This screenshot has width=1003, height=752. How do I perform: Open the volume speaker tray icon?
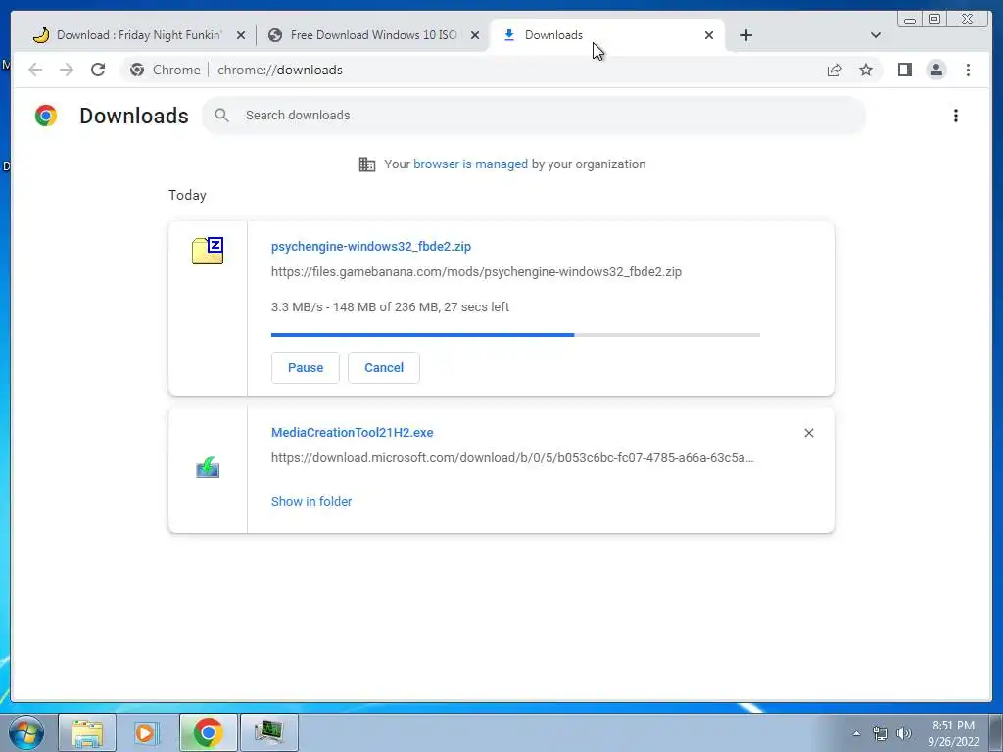coord(903,733)
